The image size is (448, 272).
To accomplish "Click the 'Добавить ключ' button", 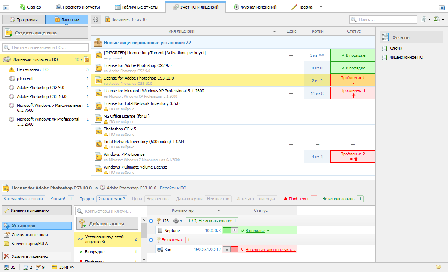I will coord(107,223).
